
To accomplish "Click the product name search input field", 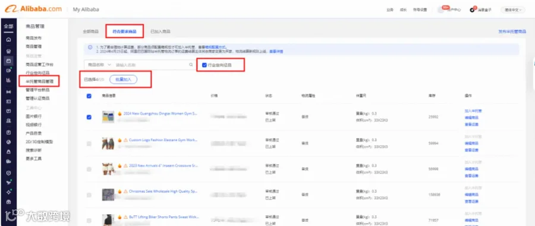I will (x=152, y=64).
